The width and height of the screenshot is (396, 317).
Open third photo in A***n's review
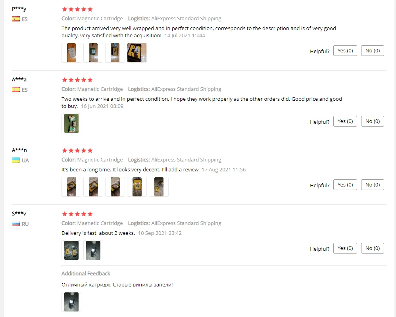click(115, 186)
